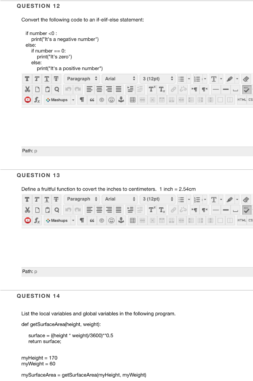Open Paragraph format dropdown in Question 13

pos(81,199)
